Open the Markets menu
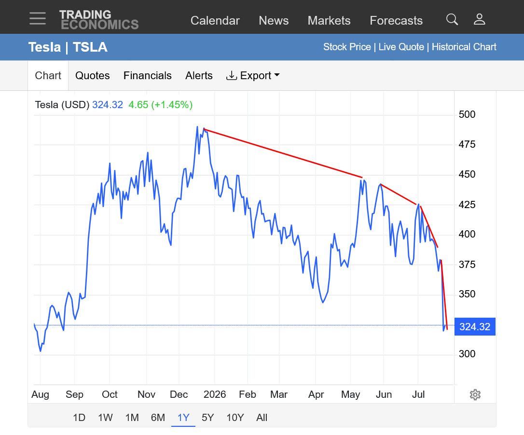524x435 pixels. coord(329,20)
